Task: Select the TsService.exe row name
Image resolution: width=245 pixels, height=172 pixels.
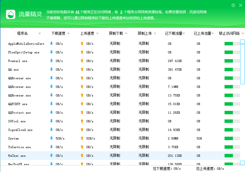Action: click(19, 147)
